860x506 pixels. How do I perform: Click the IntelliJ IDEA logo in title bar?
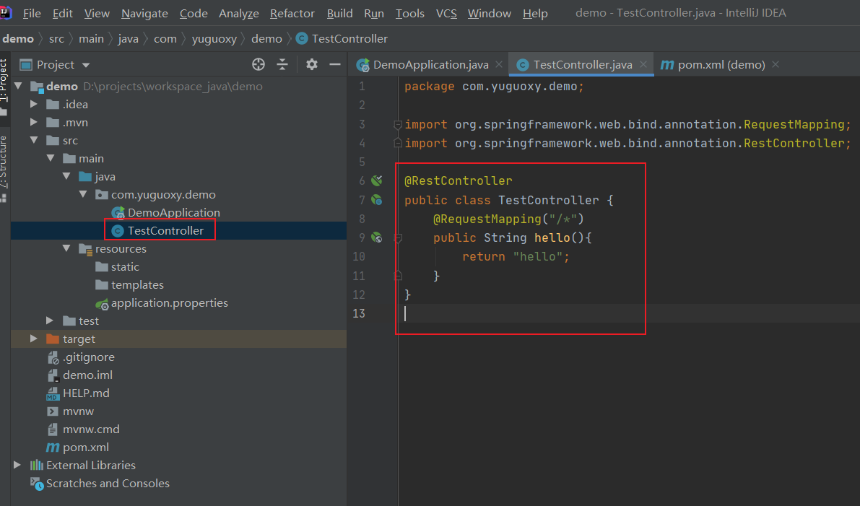6,12
